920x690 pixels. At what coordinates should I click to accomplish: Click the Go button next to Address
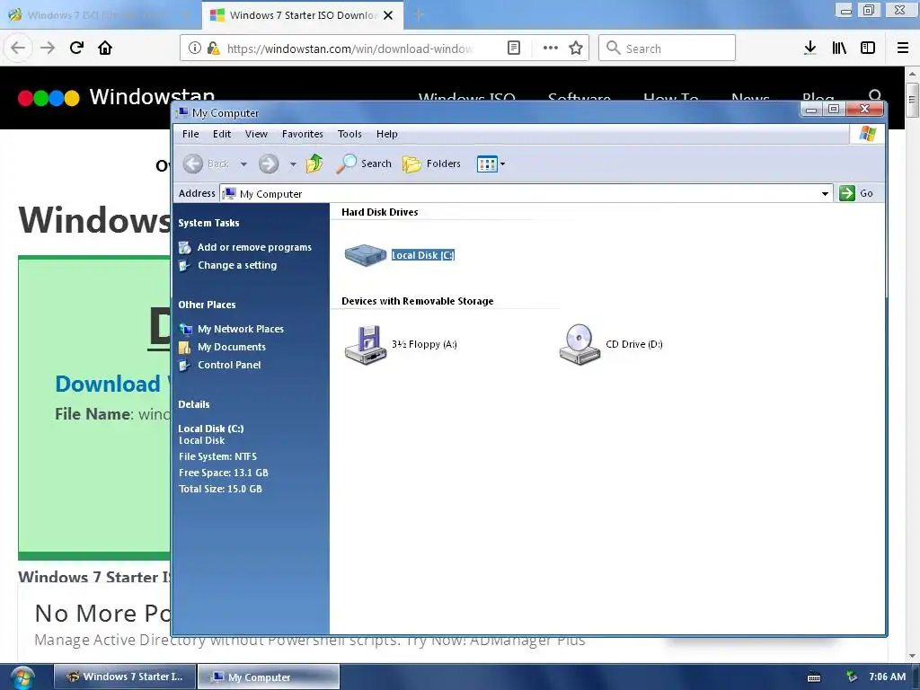pos(856,193)
